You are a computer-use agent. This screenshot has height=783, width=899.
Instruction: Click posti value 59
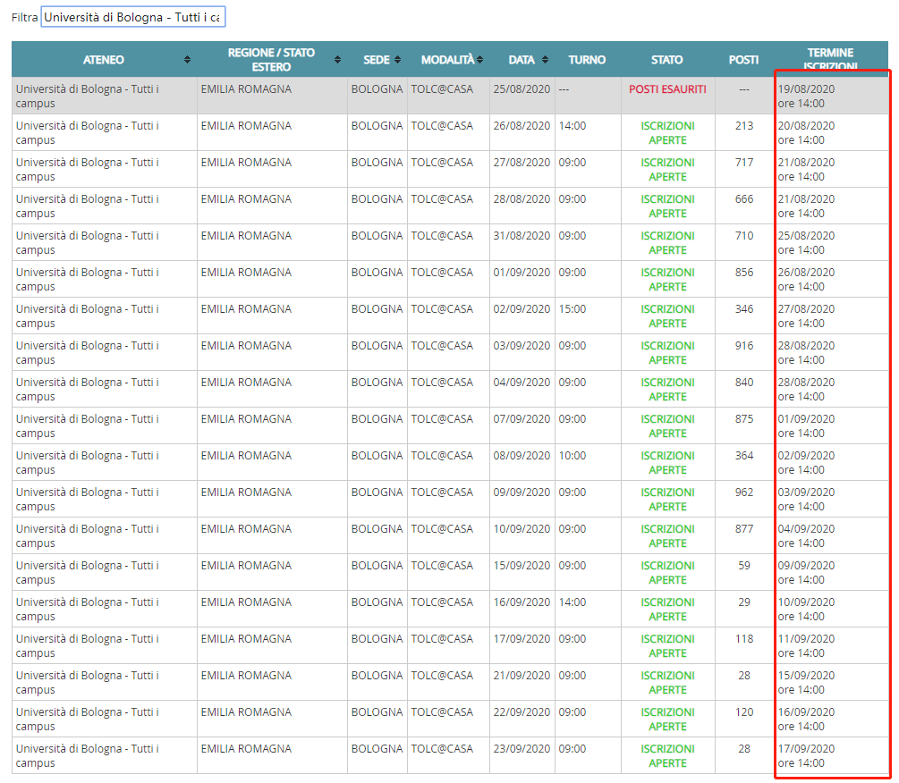point(744,566)
